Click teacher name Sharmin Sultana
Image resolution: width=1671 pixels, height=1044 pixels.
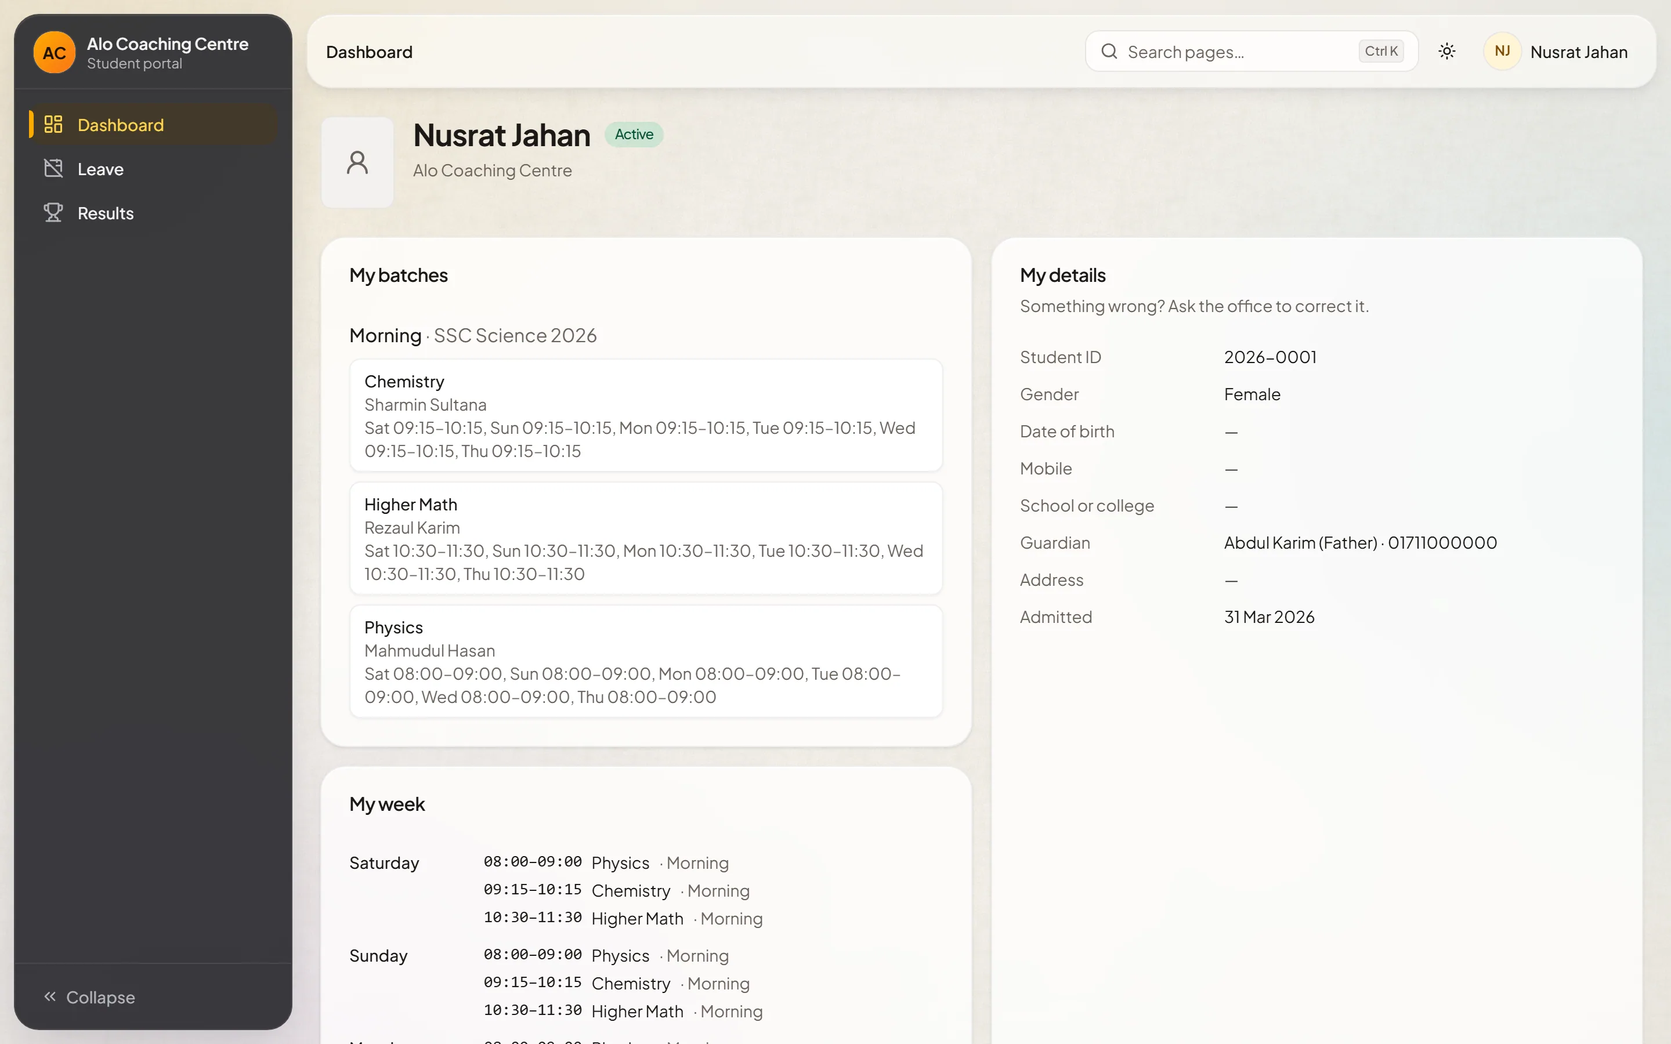point(425,405)
